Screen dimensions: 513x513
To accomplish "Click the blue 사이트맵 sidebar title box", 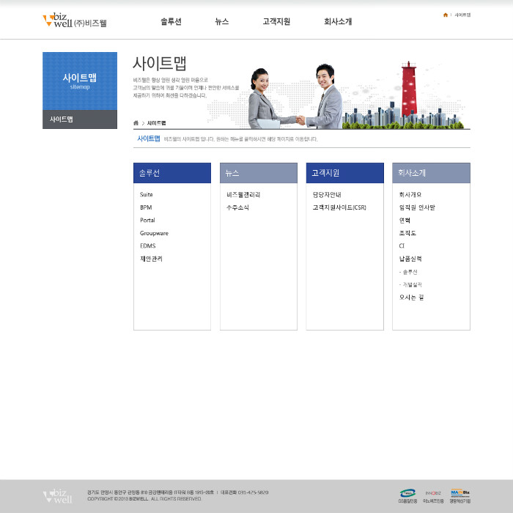I will coord(80,81).
